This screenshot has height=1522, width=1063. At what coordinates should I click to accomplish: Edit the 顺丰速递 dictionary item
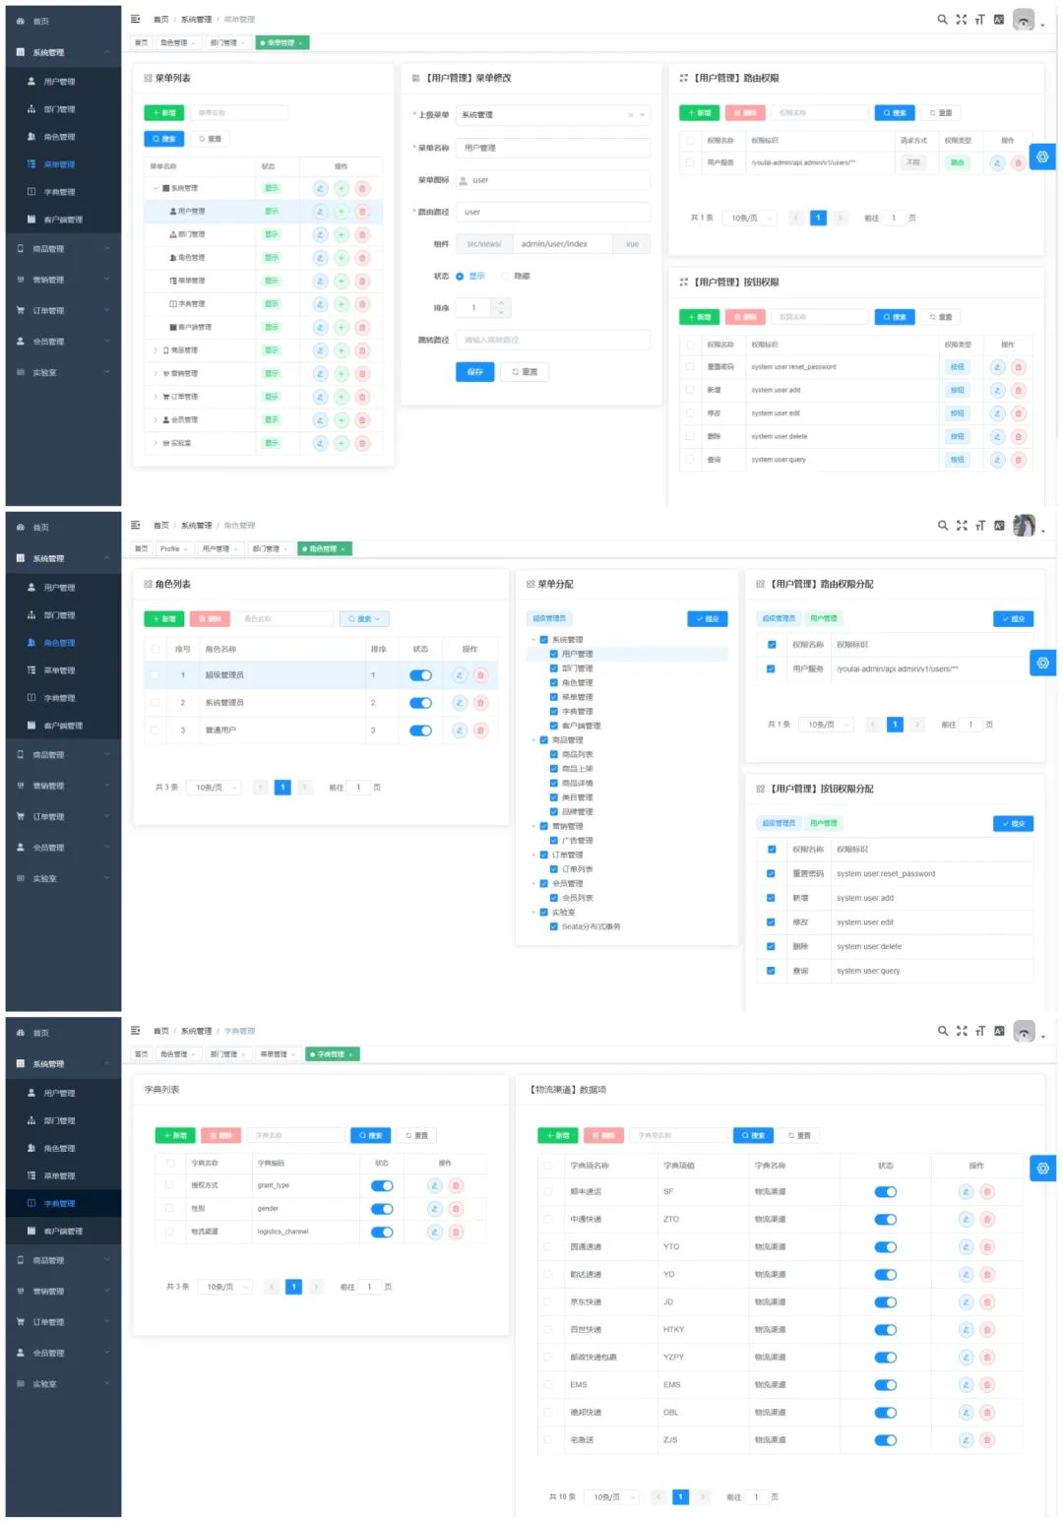pos(966,1192)
